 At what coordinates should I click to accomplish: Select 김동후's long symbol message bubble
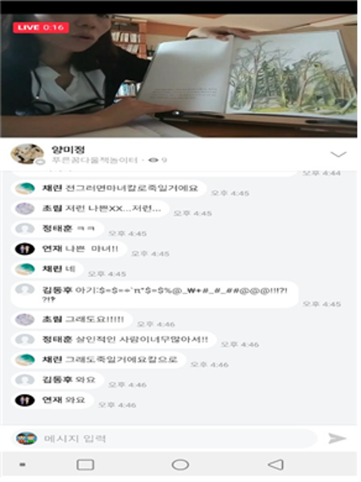click(155, 294)
